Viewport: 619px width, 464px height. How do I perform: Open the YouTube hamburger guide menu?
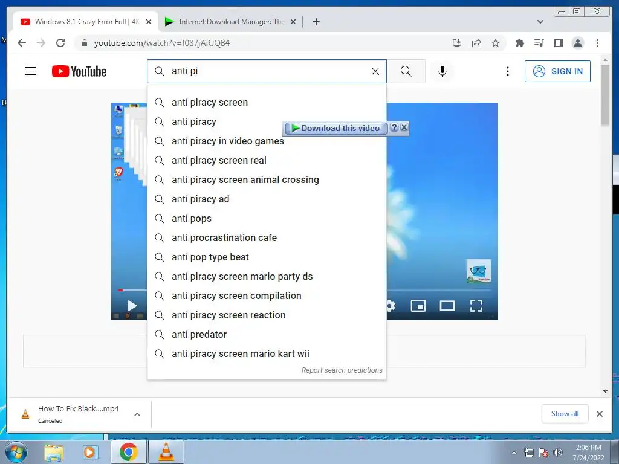tap(30, 71)
